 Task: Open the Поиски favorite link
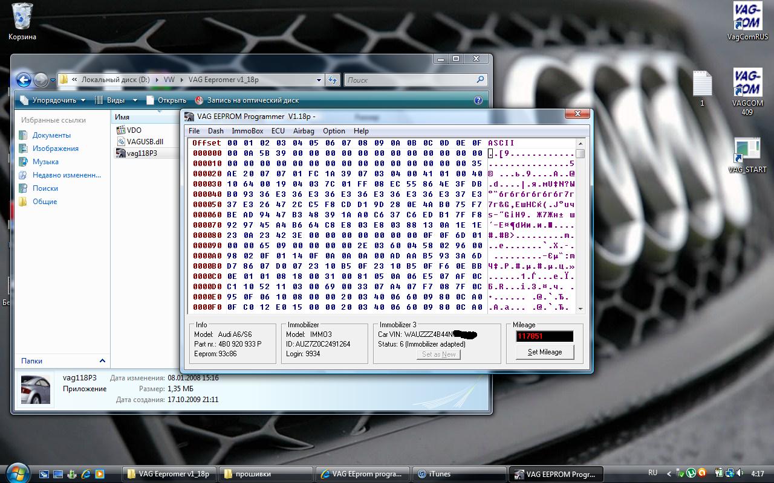[45, 188]
